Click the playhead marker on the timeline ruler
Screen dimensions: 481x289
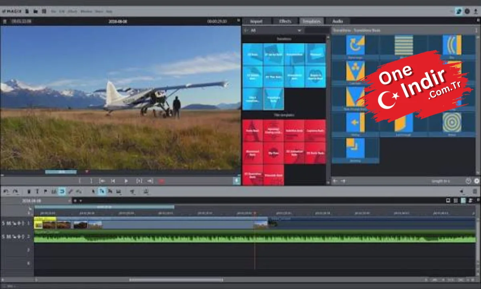pos(254,213)
